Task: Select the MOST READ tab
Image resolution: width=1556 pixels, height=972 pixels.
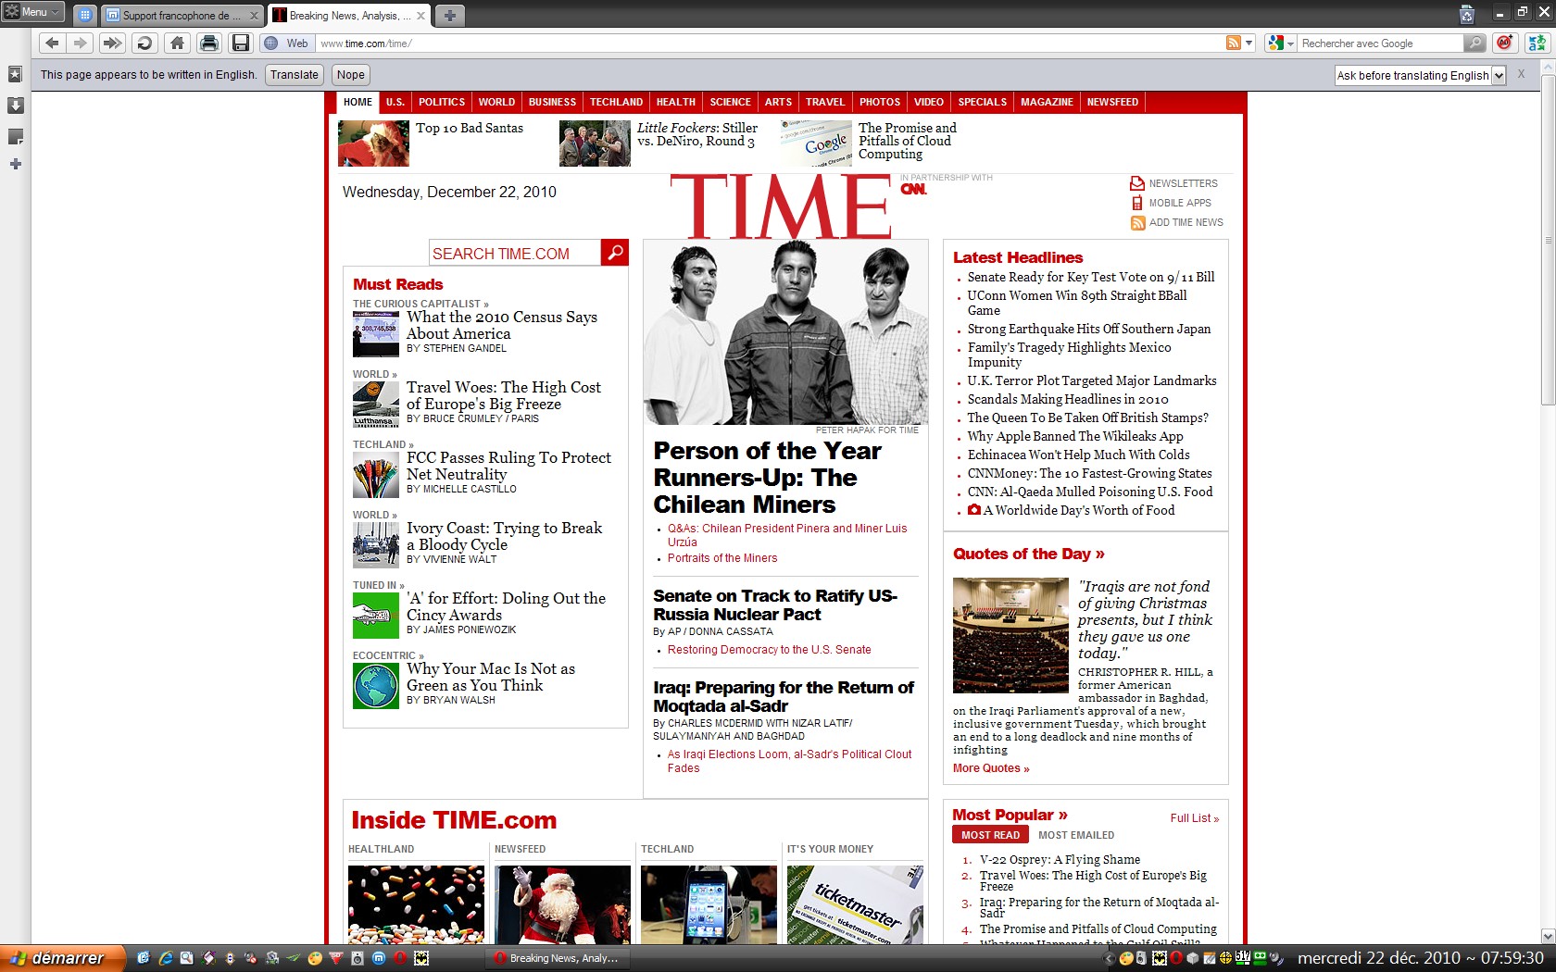Action: click(x=990, y=835)
